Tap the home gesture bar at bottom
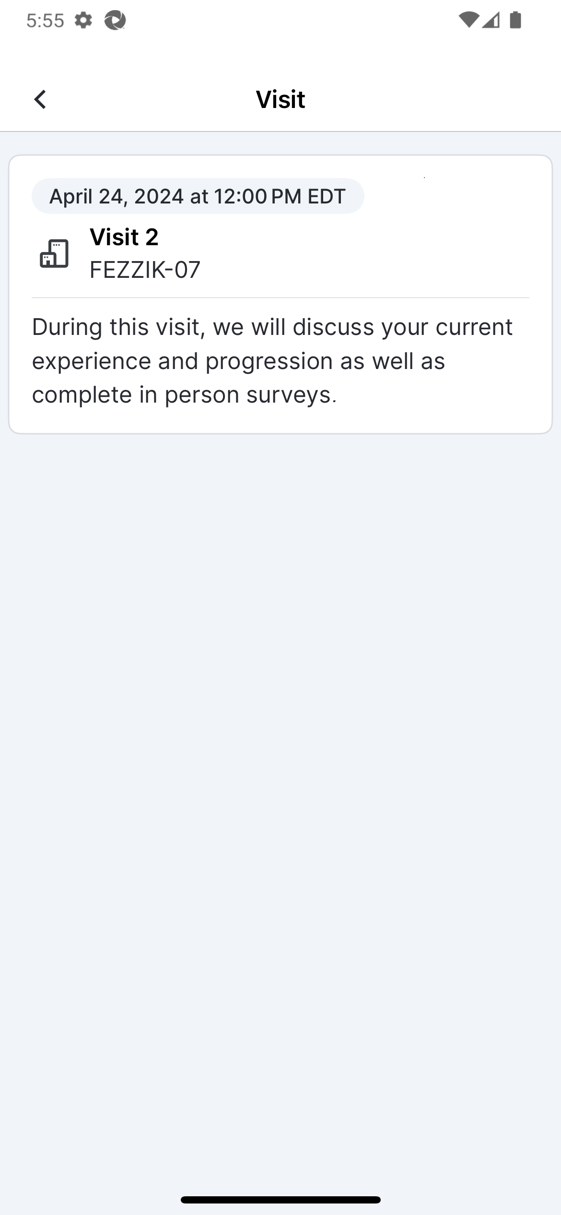 (x=280, y=1199)
